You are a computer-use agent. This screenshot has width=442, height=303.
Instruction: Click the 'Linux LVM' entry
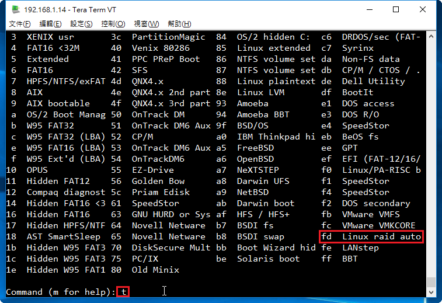pos(261,92)
